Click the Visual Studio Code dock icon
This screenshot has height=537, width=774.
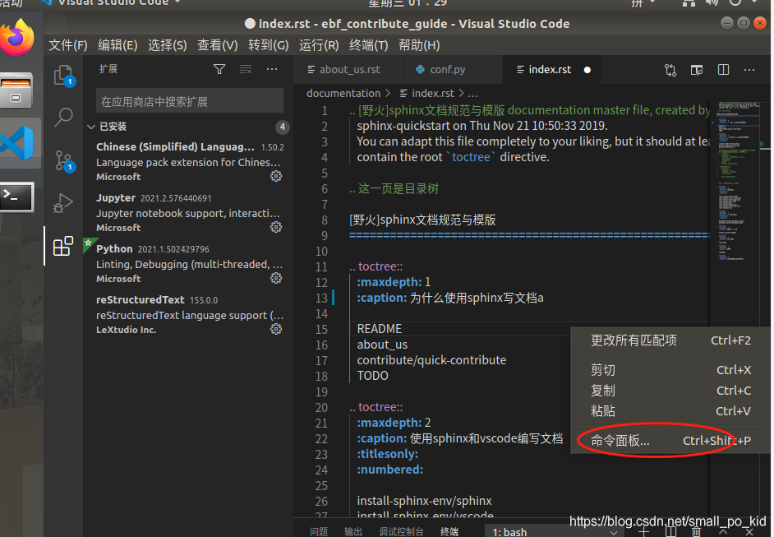click(x=18, y=143)
